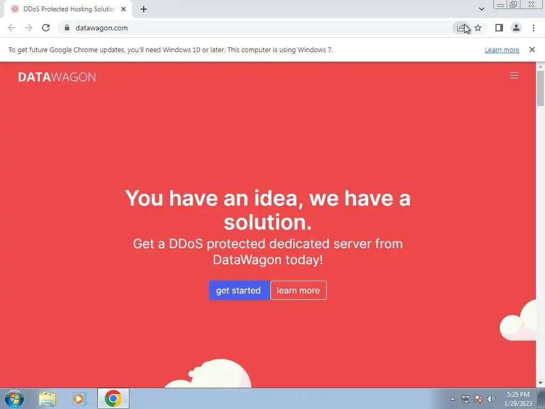The height and width of the screenshot is (409, 545).
Task: Open Chrome three-dot menu
Action: coord(533,28)
